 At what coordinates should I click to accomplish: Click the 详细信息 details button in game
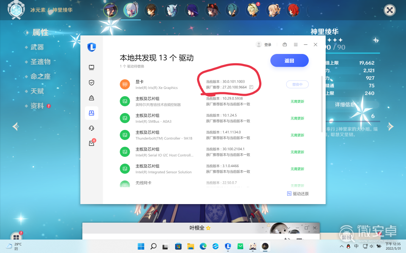click(345, 105)
